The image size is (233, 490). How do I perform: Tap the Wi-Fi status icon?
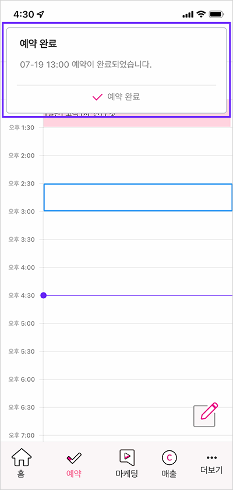coord(200,15)
